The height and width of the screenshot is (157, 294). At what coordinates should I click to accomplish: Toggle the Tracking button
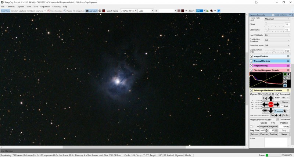(279, 111)
